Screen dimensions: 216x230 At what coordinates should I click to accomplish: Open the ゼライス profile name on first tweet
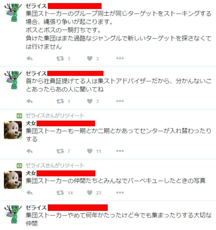[36, 6]
